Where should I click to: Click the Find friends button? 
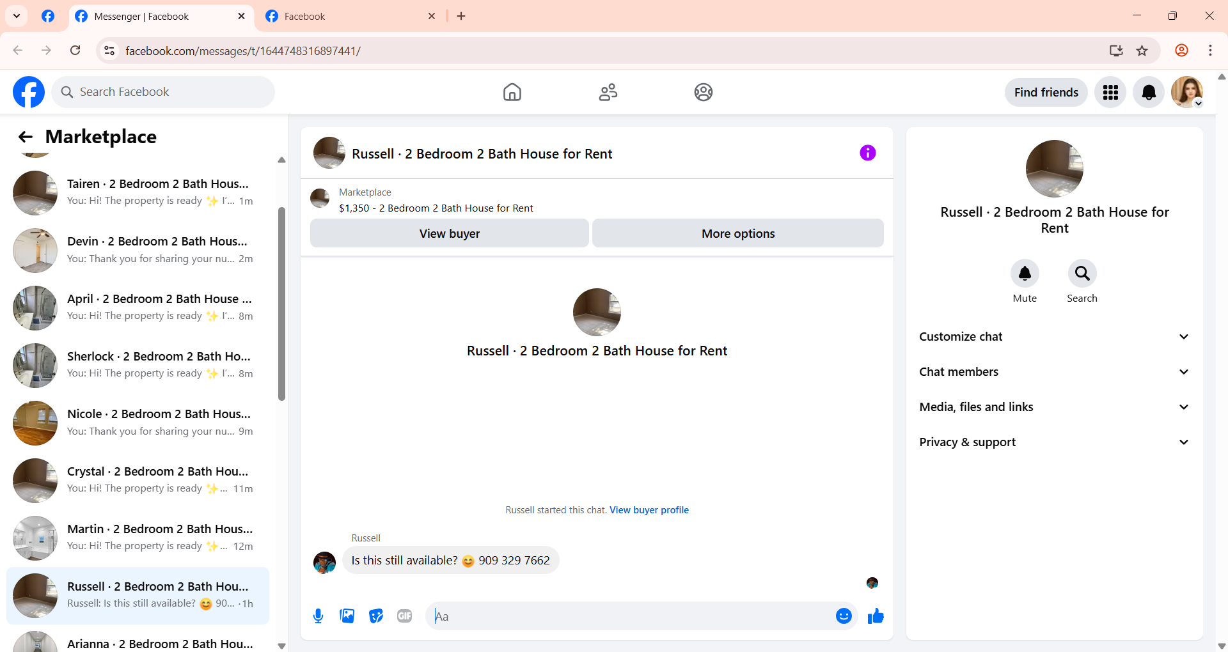tap(1046, 92)
